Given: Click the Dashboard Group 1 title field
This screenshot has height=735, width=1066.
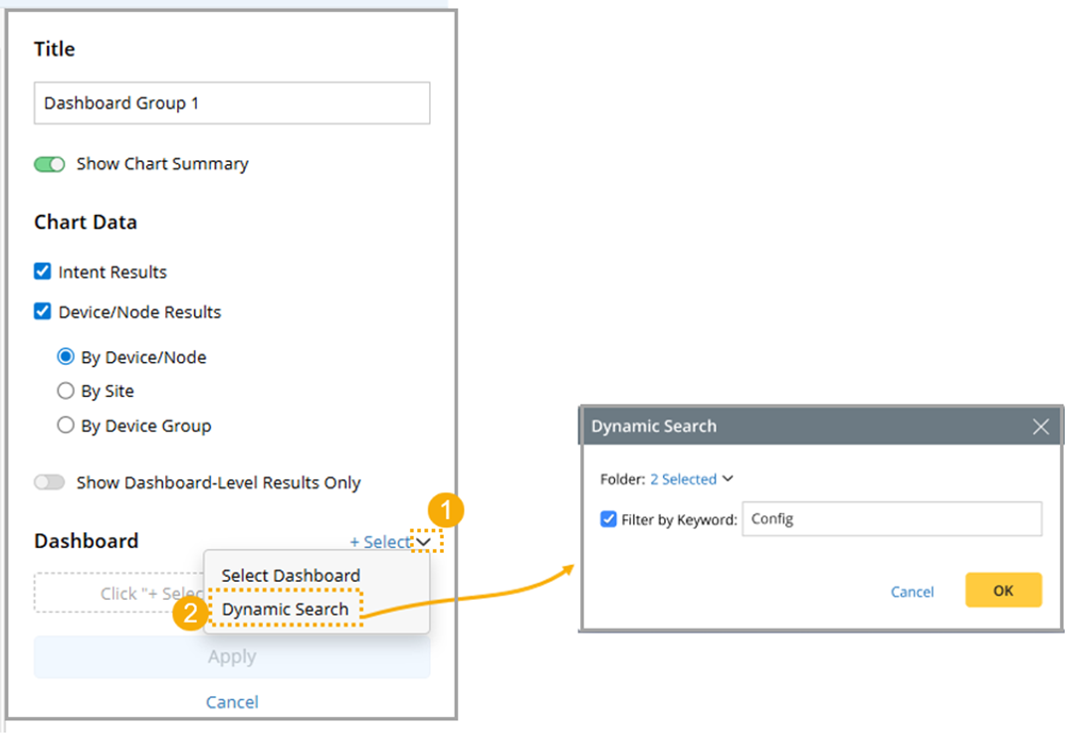Looking at the screenshot, I should tap(232, 103).
